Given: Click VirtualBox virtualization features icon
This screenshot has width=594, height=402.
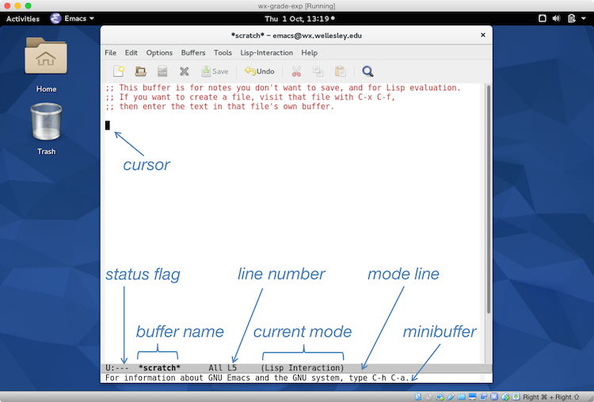Looking at the screenshot, I should click(x=494, y=396).
